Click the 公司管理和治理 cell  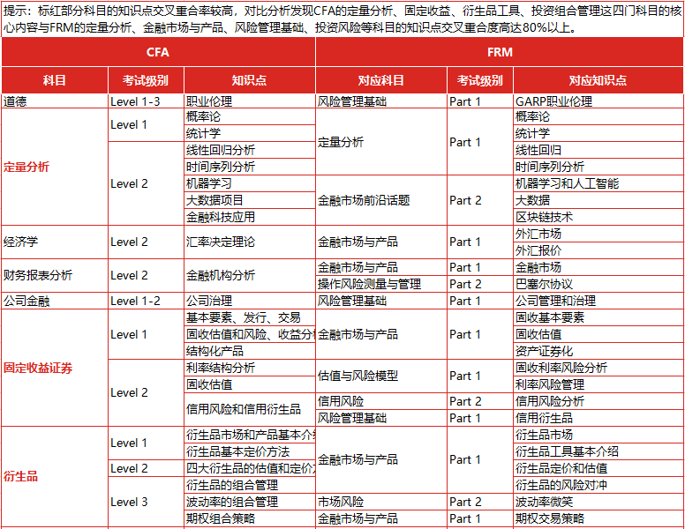tap(598, 301)
